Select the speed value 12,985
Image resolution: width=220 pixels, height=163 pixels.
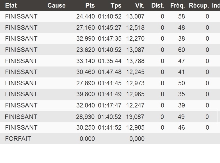tap(135, 127)
